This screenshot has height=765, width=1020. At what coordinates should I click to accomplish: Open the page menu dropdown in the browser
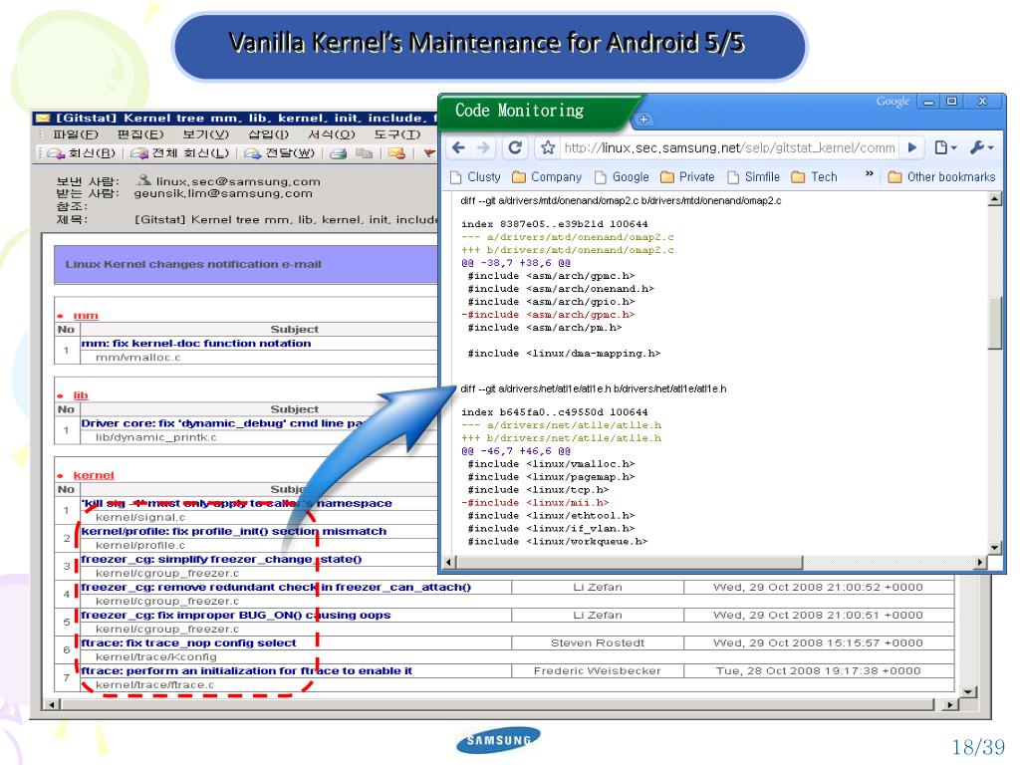pyautogui.click(x=945, y=147)
